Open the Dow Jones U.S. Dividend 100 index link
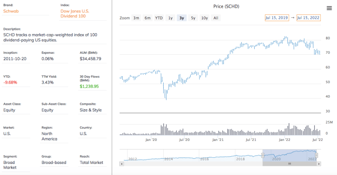Screen dimensions: 337x175 [75, 13]
